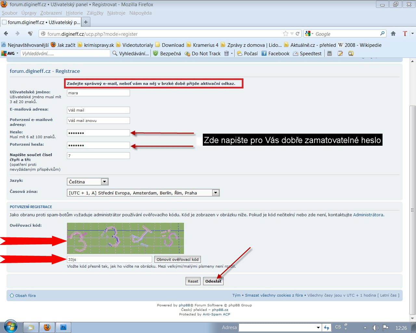Open Photoshop from the Windows taskbar
Viewport: 416px width, 333px height.
tap(63, 327)
